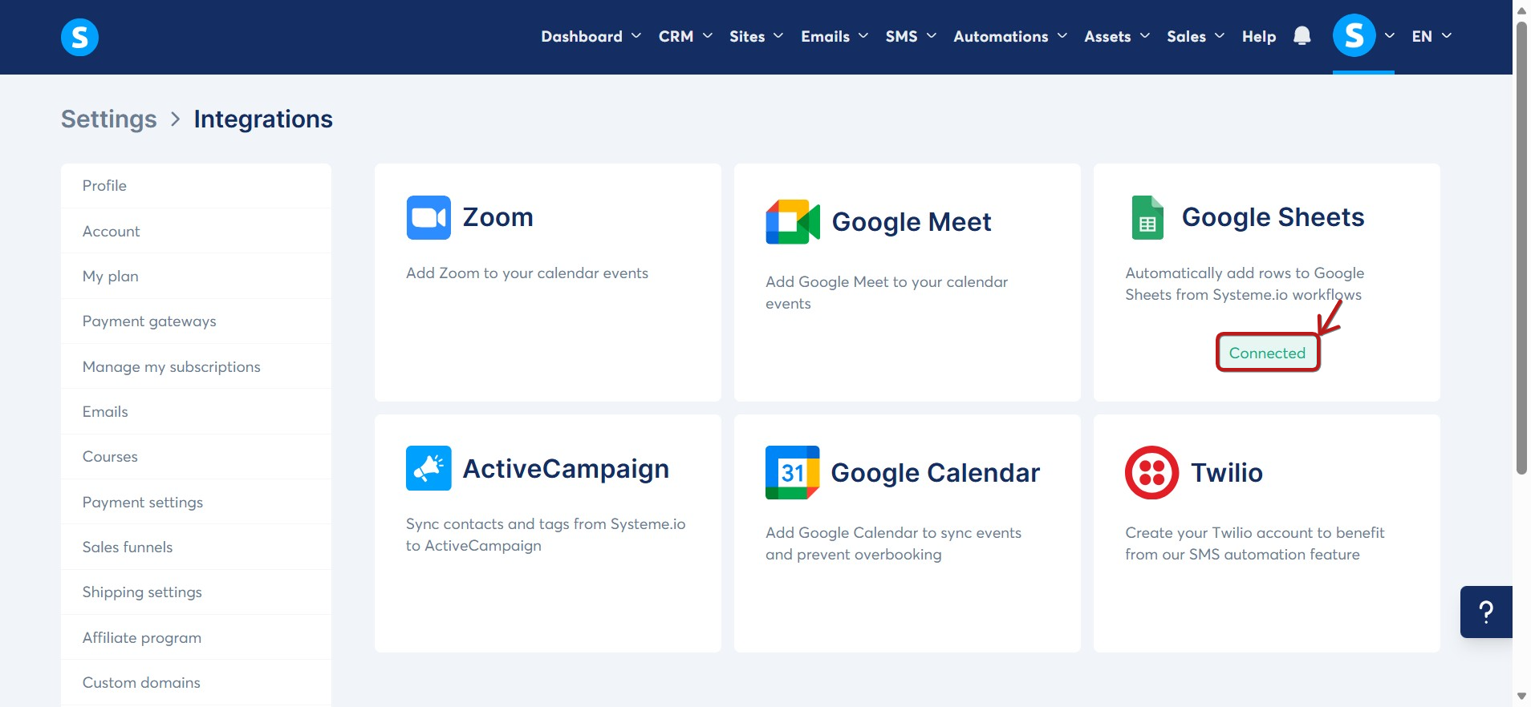The width and height of the screenshot is (1531, 707).
Task: Click the Zoom camera icon
Action: point(428,217)
